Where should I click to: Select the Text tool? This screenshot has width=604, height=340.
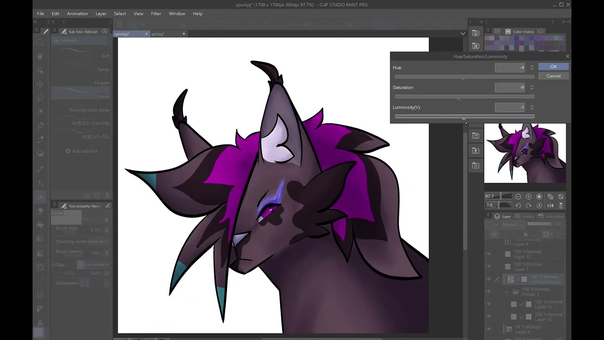click(40, 323)
